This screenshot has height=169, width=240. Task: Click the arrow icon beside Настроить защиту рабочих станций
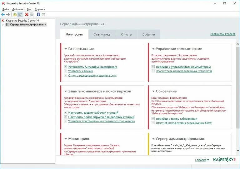[65, 112]
